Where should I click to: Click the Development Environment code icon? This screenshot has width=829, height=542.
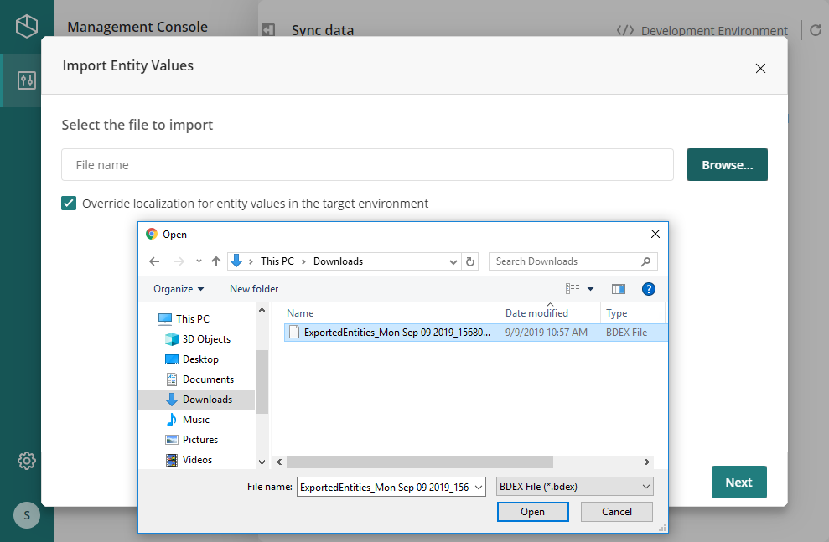(x=626, y=30)
